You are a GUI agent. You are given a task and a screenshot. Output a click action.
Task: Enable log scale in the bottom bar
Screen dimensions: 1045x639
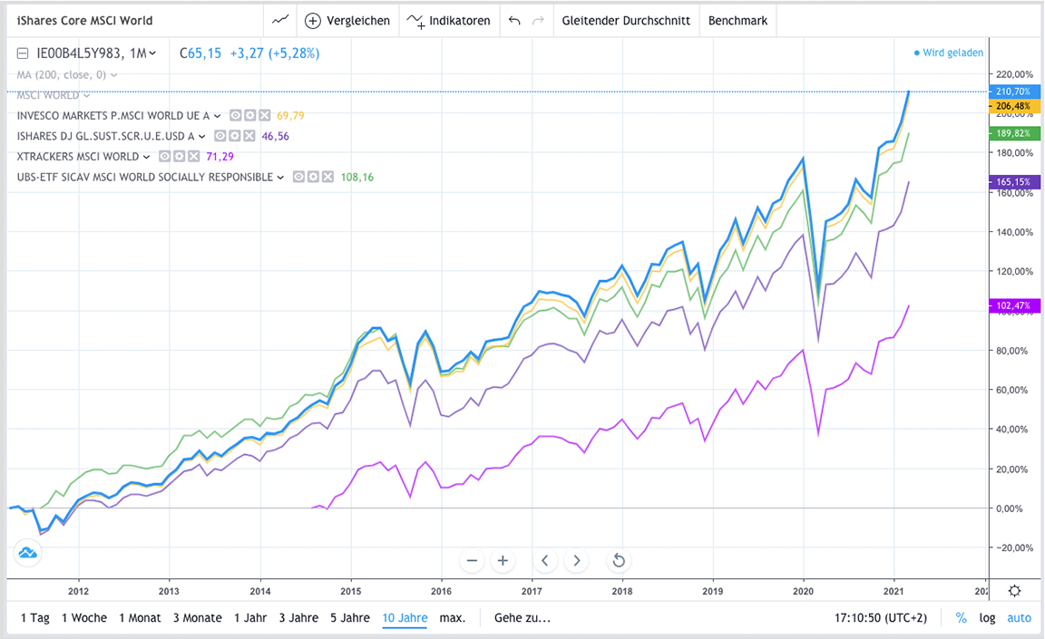[987, 617]
